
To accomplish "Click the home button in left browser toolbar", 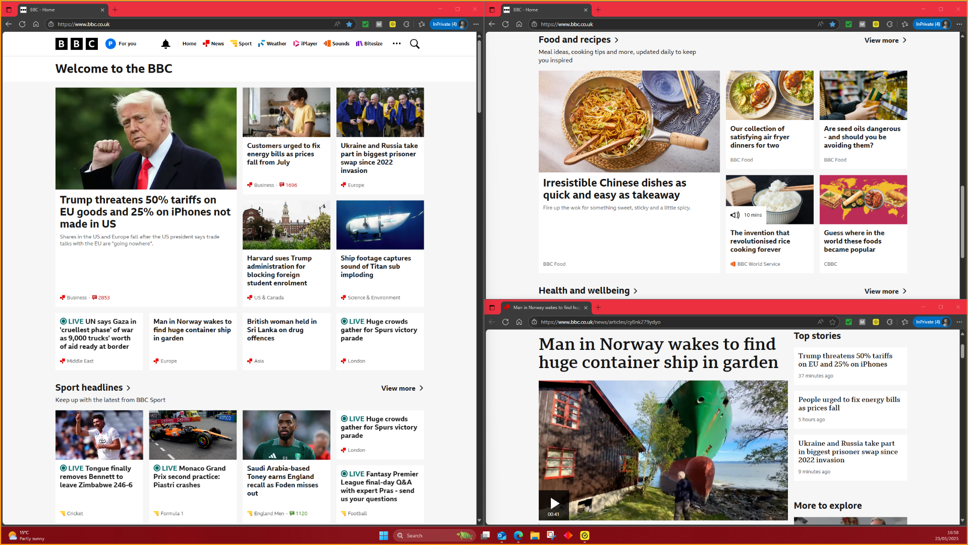I will click(36, 24).
